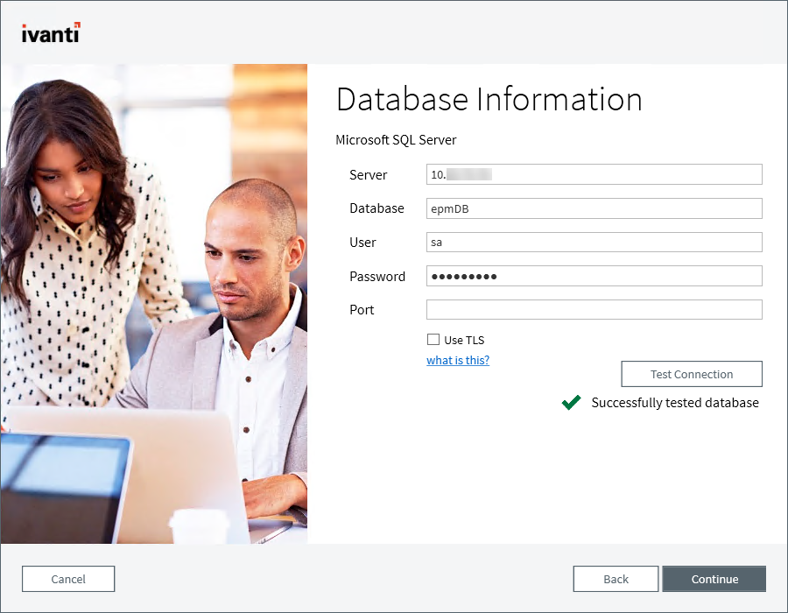The image size is (788, 613).
Task: Click the green checkmark success icon
Action: (571, 403)
